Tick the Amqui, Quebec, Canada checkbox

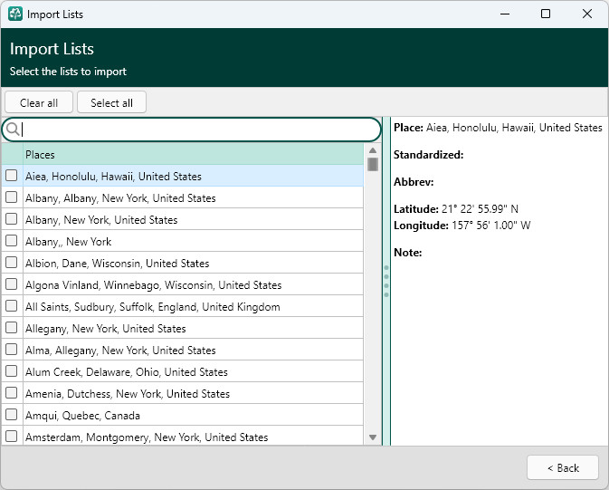click(x=12, y=415)
